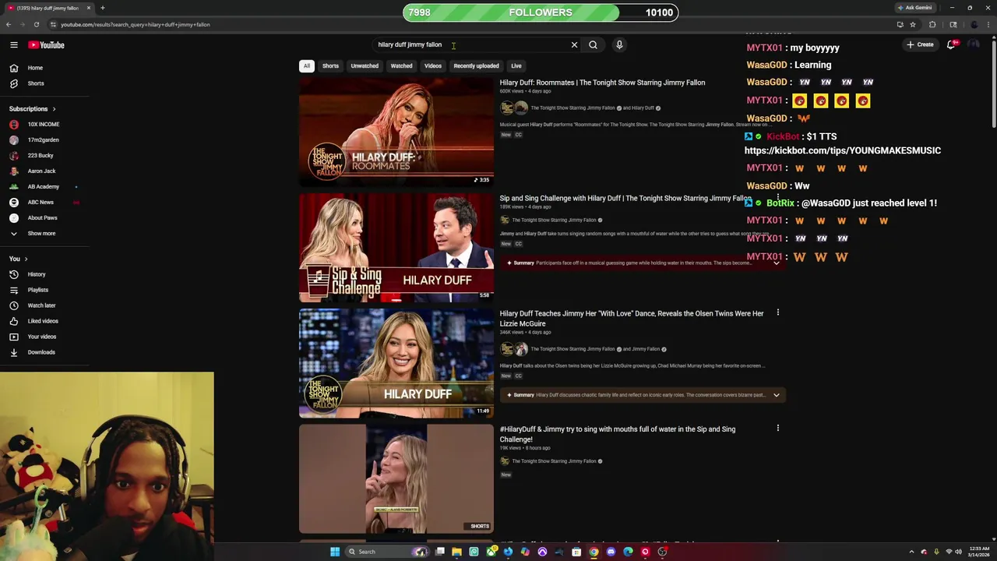The image size is (997, 561).
Task: Go back with the browser back arrow
Action: [x=9, y=25]
